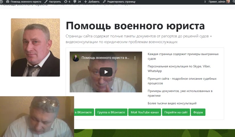Click the search icon in the admin bar
Screen dimensions: 235x137
[x=234, y=2]
